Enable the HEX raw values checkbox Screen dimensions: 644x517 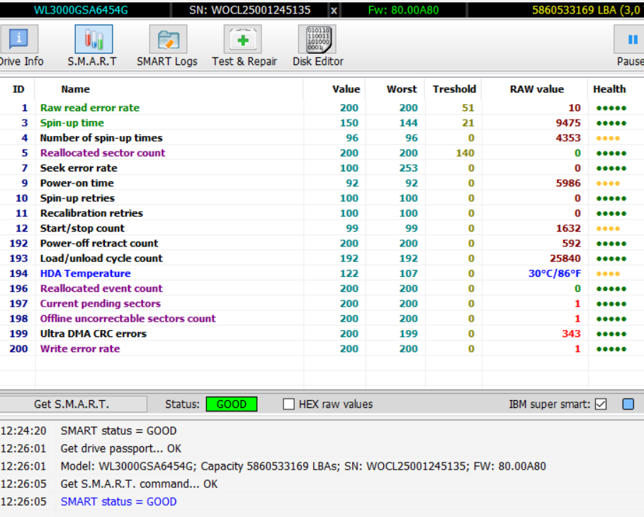tap(289, 404)
